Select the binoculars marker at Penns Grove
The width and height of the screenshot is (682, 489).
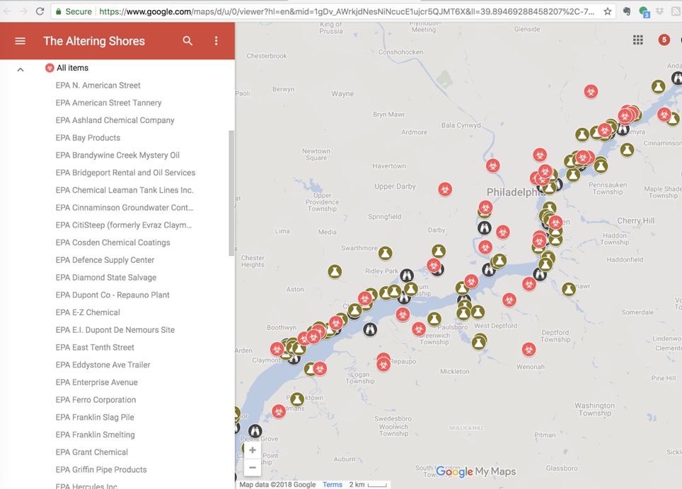pyautogui.click(x=255, y=431)
